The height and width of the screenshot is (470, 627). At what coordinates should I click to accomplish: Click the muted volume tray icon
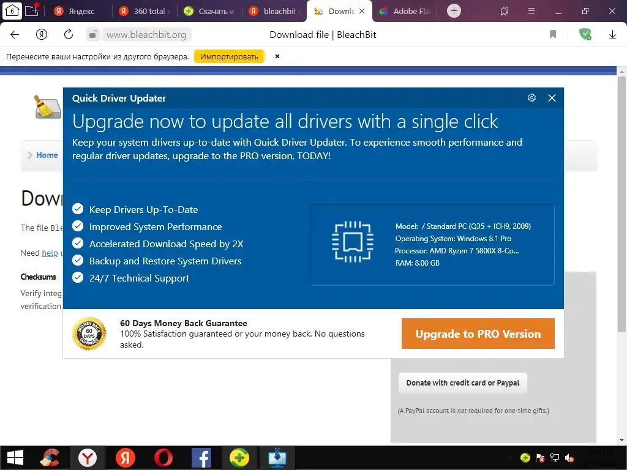pos(569,458)
